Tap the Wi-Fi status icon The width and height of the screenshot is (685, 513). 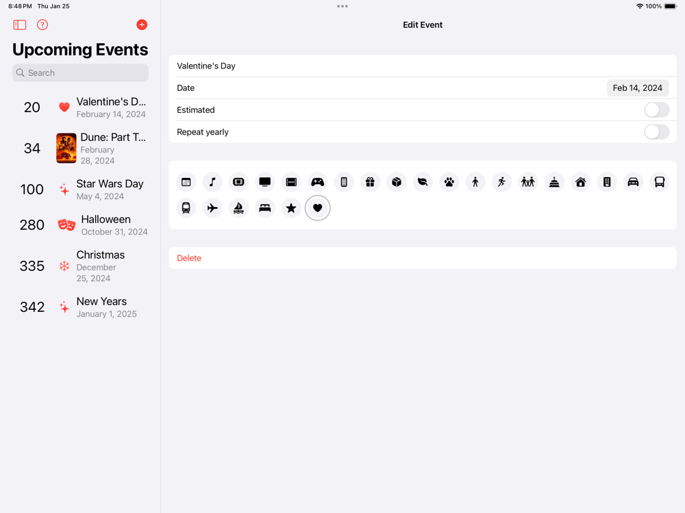(640, 6)
